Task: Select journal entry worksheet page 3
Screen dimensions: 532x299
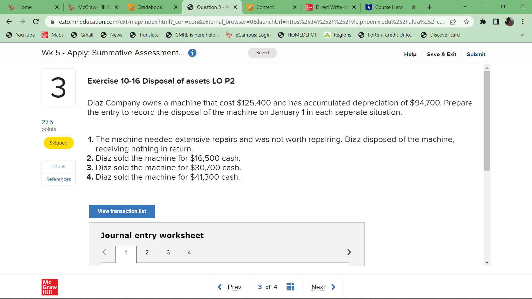Action: click(x=168, y=252)
